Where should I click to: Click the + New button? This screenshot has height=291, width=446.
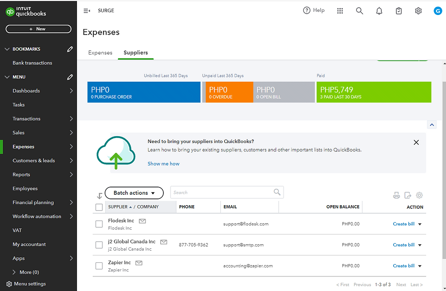click(38, 29)
